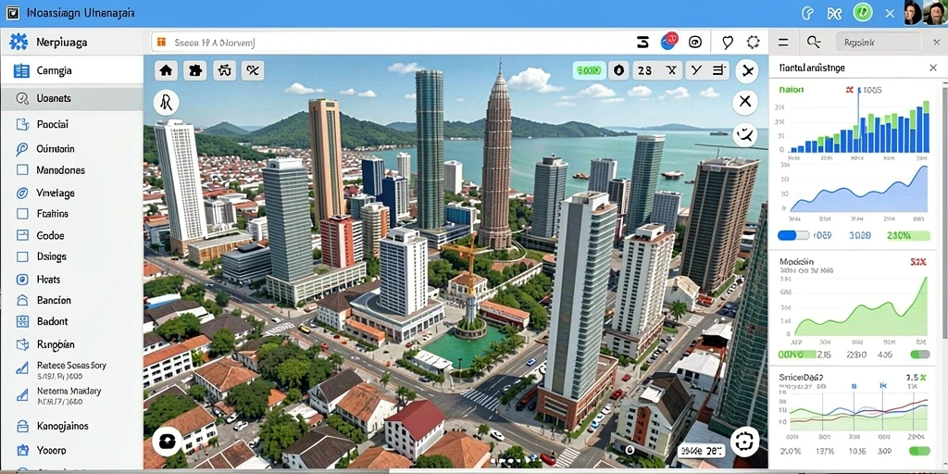
Task: Click the round camera button at viewport bottom-left
Action: point(167,441)
